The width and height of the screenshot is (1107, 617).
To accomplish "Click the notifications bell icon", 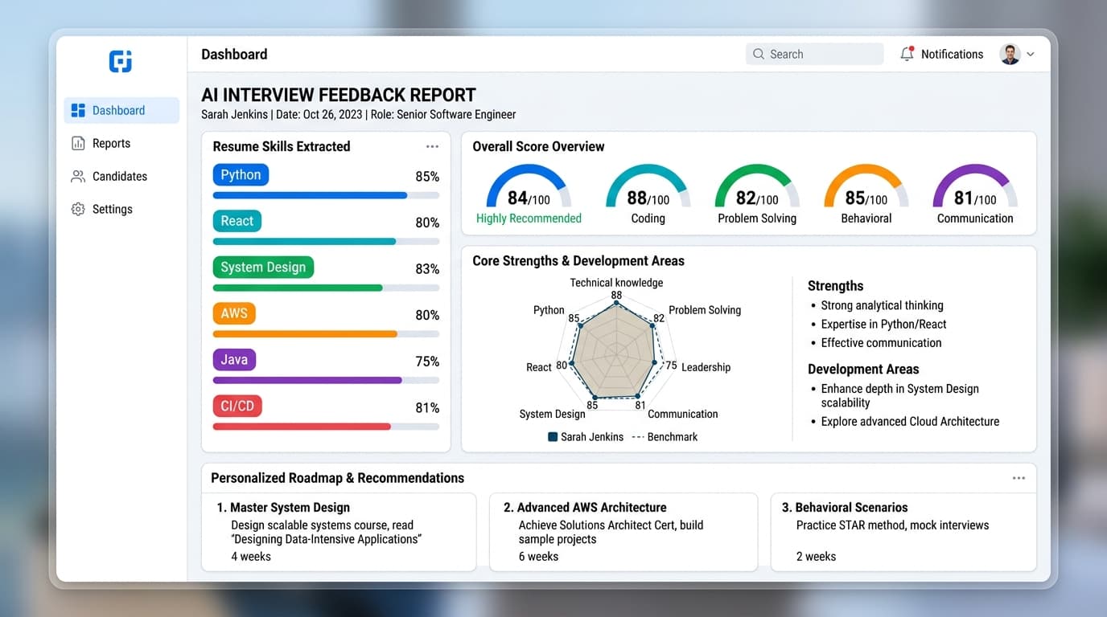I will [x=907, y=54].
